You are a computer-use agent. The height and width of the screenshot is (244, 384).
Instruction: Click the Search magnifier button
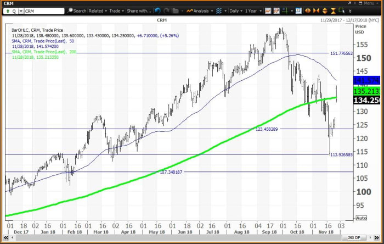click(x=77, y=11)
